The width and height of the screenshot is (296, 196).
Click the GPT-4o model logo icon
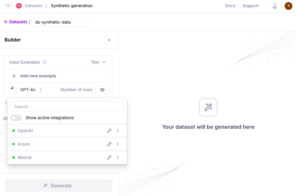click(x=14, y=90)
